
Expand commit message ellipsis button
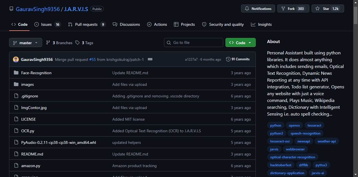point(150,59)
